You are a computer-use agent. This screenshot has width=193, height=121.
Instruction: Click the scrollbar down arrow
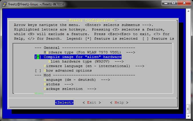[x=188, y=116]
